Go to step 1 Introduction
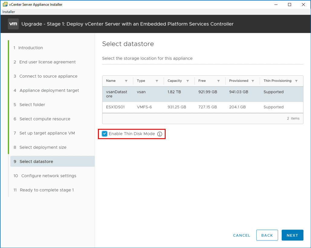The image size is (311, 248). coord(31,48)
